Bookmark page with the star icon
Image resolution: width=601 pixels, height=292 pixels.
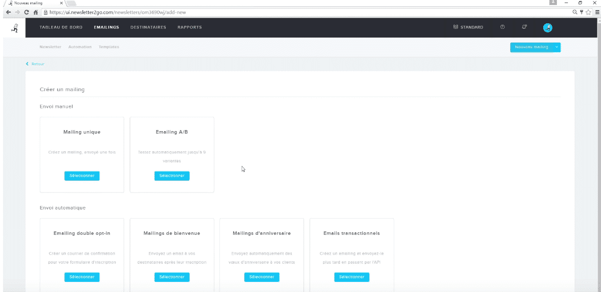coord(589,12)
